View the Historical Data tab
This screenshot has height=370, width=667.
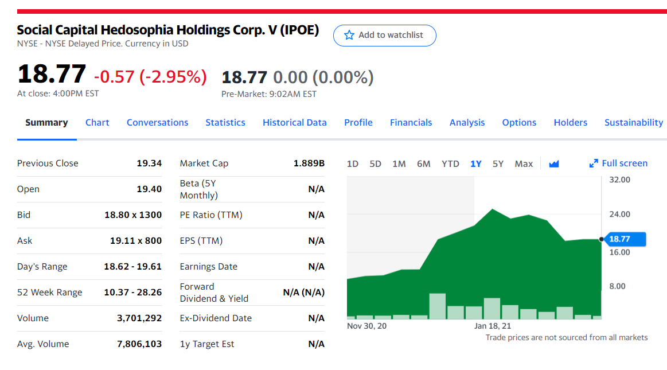(294, 123)
